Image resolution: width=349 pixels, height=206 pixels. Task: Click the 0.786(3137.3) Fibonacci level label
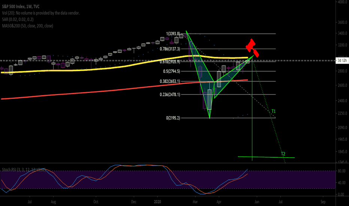point(170,49)
